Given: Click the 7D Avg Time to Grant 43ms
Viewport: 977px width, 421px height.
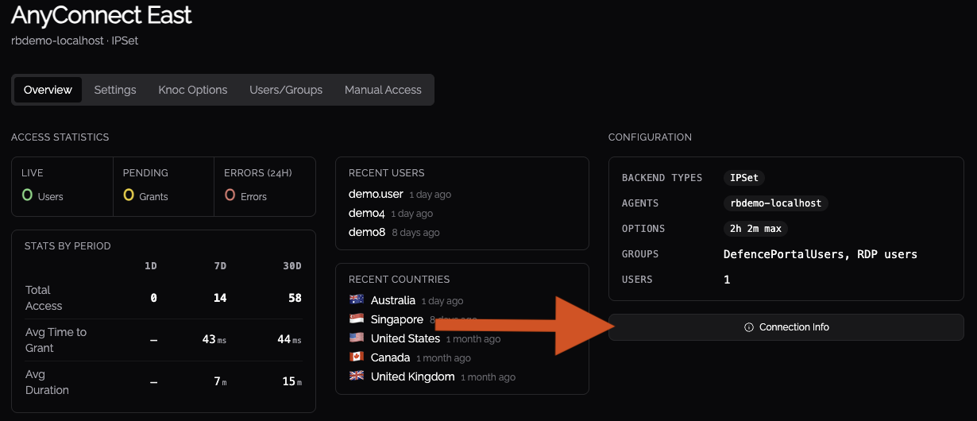Looking at the screenshot, I should click(x=214, y=340).
